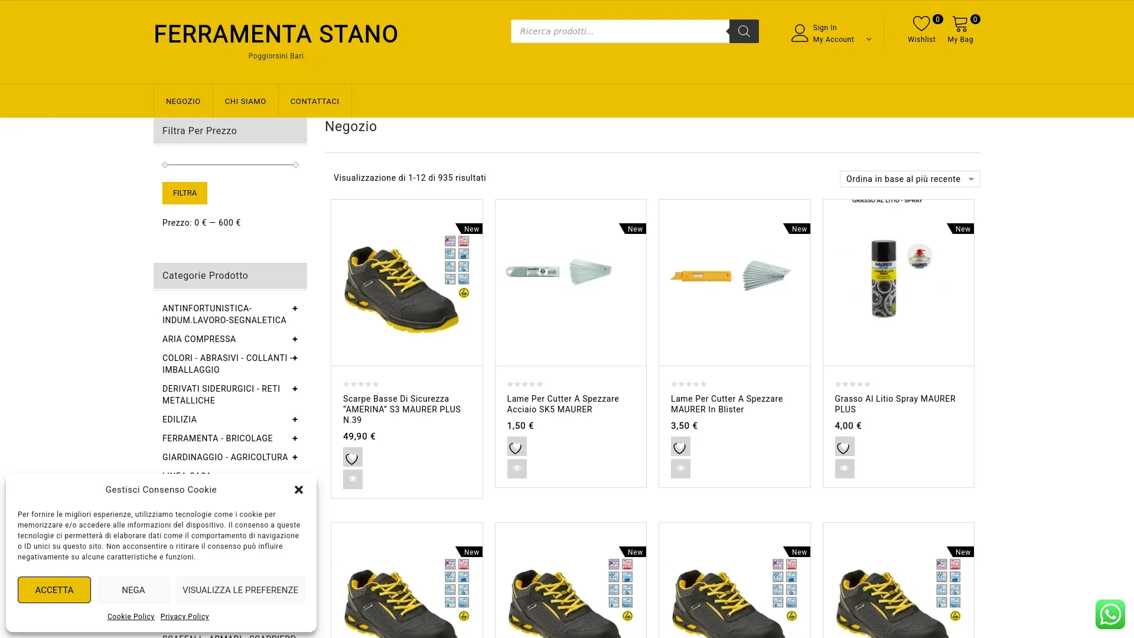Click the user account avatar icon

point(800,33)
